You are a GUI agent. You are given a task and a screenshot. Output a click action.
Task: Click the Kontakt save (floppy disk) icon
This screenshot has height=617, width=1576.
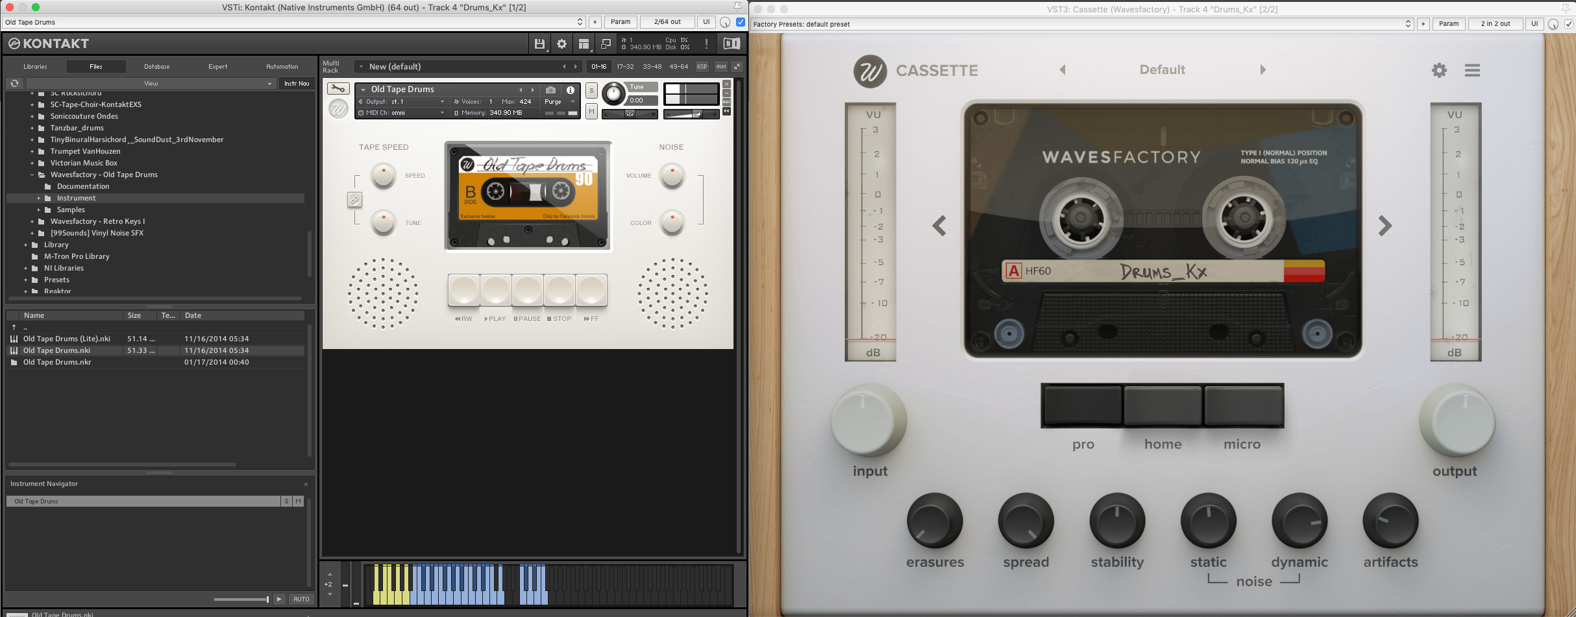click(x=539, y=43)
